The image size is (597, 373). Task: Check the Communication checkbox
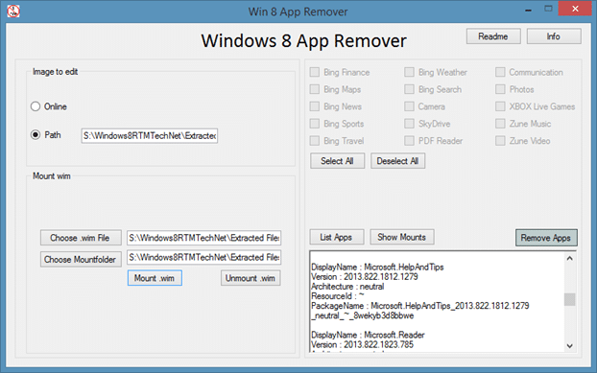pos(500,72)
